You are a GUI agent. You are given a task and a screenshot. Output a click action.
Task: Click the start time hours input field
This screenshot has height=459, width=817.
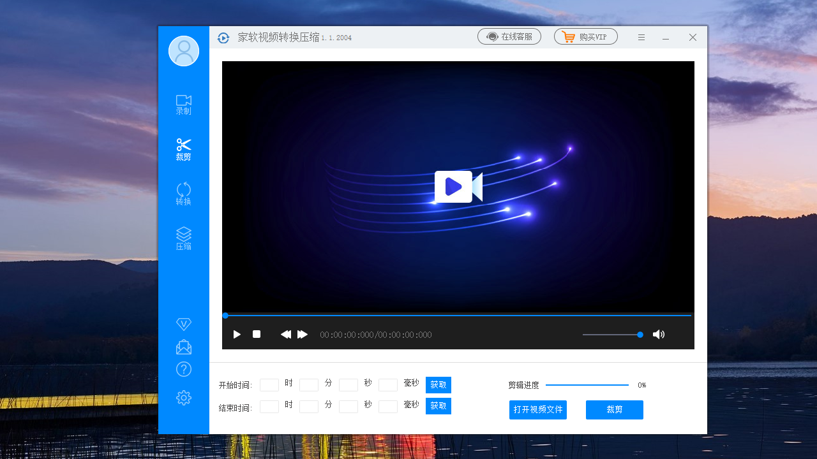coord(269,384)
